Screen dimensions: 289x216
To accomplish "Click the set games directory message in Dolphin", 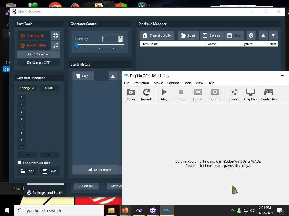I will coord(218,163).
